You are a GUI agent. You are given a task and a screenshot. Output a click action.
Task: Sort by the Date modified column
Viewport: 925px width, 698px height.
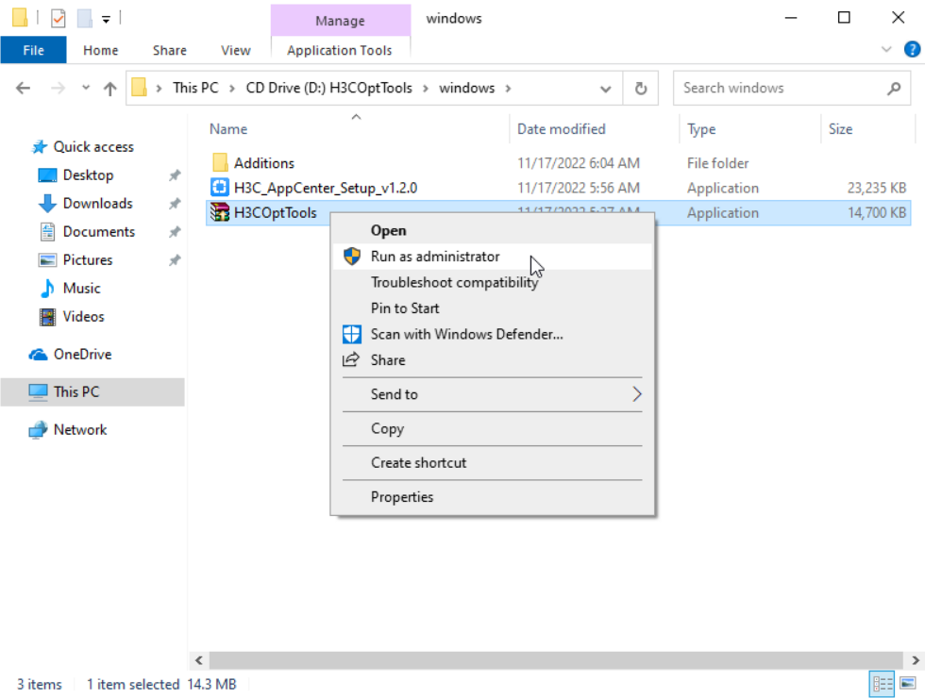click(561, 129)
